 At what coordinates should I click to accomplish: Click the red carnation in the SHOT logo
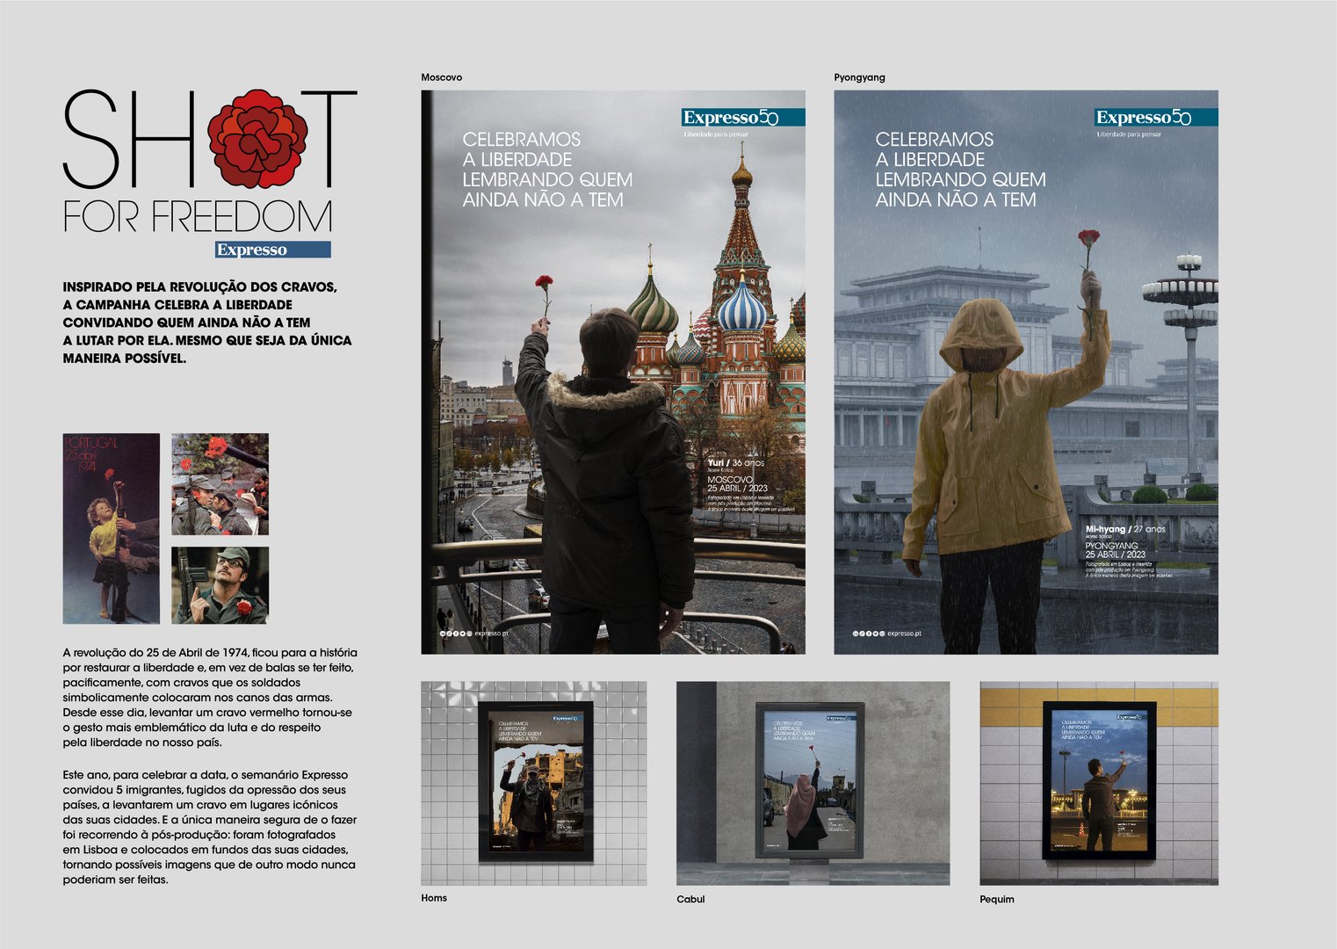pyautogui.click(x=257, y=138)
